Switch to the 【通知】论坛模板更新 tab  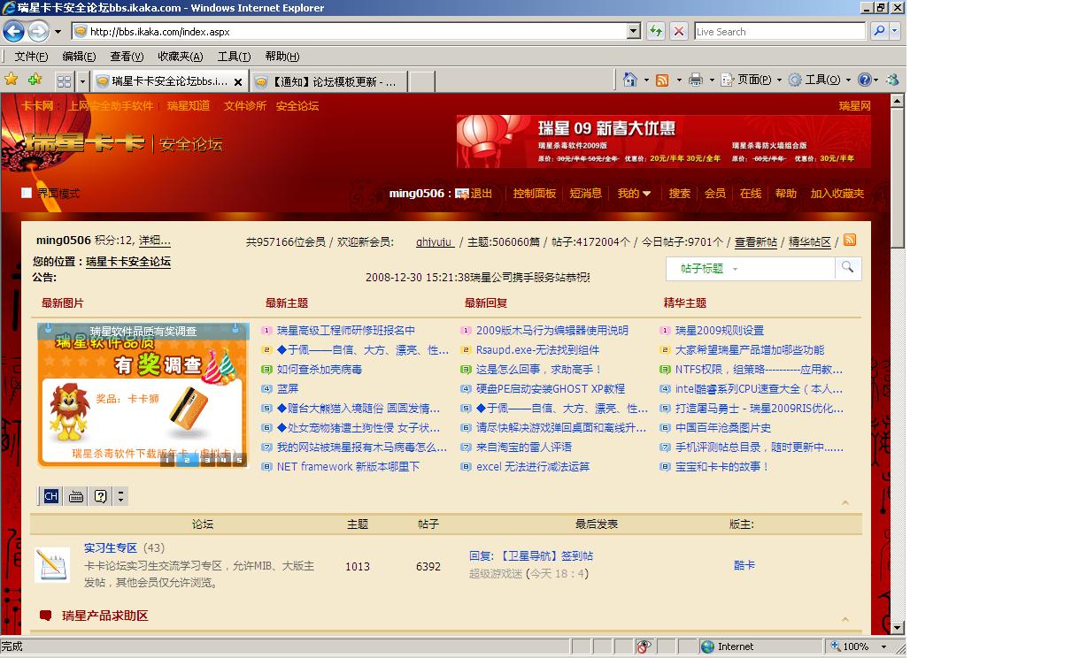point(328,80)
